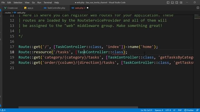Open the Terminal menu
The image size is (200, 112).
click(x=48, y=2)
